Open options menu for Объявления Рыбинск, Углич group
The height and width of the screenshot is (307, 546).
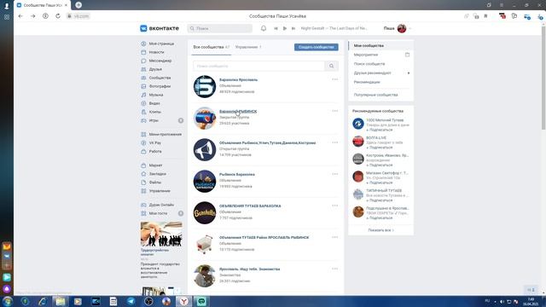click(335, 142)
